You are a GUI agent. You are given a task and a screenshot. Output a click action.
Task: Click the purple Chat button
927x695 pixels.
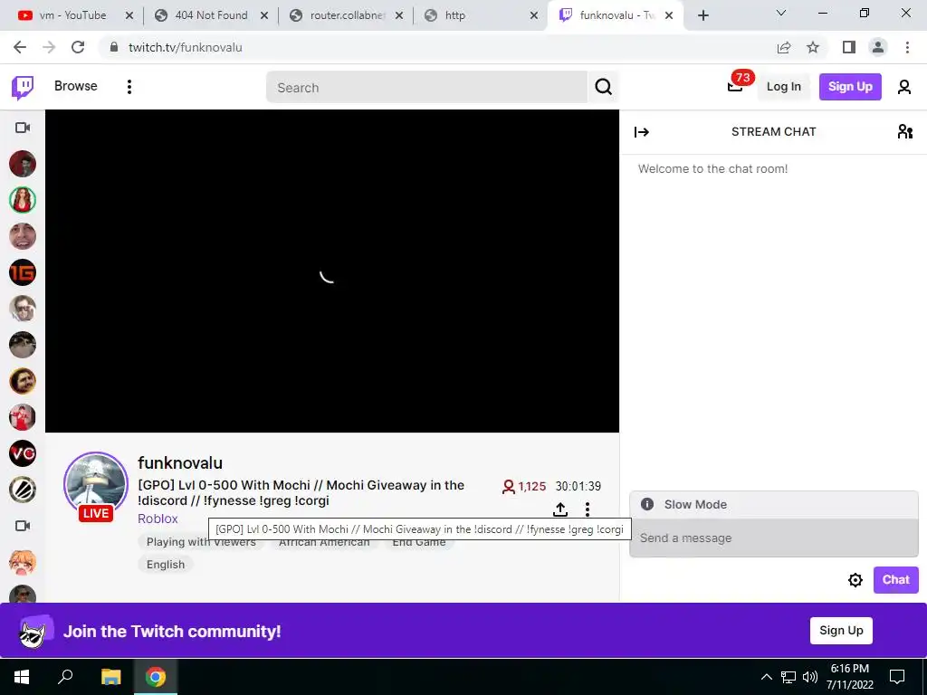coord(895,580)
